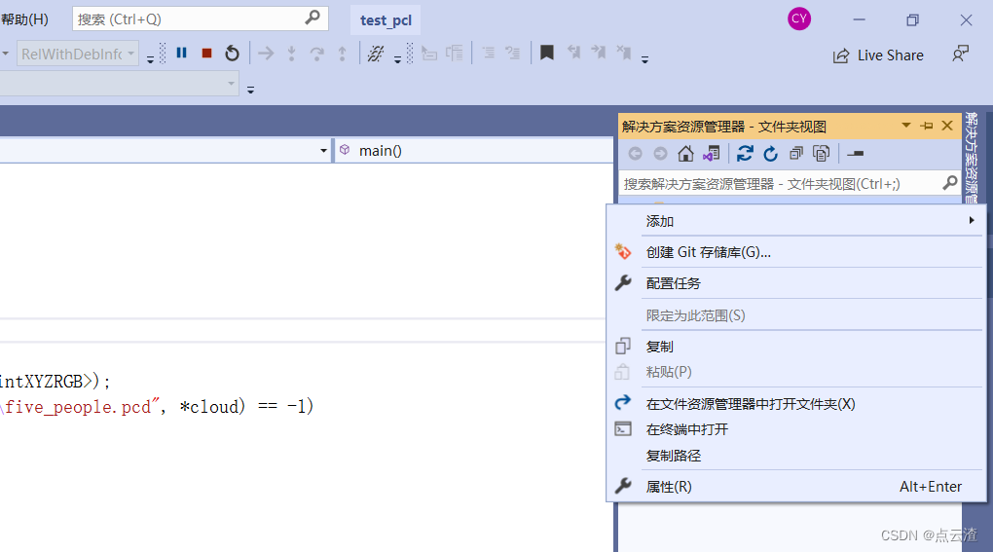Click the Solution Explorer forward arrow
993x552 pixels.
coord(660,154)
